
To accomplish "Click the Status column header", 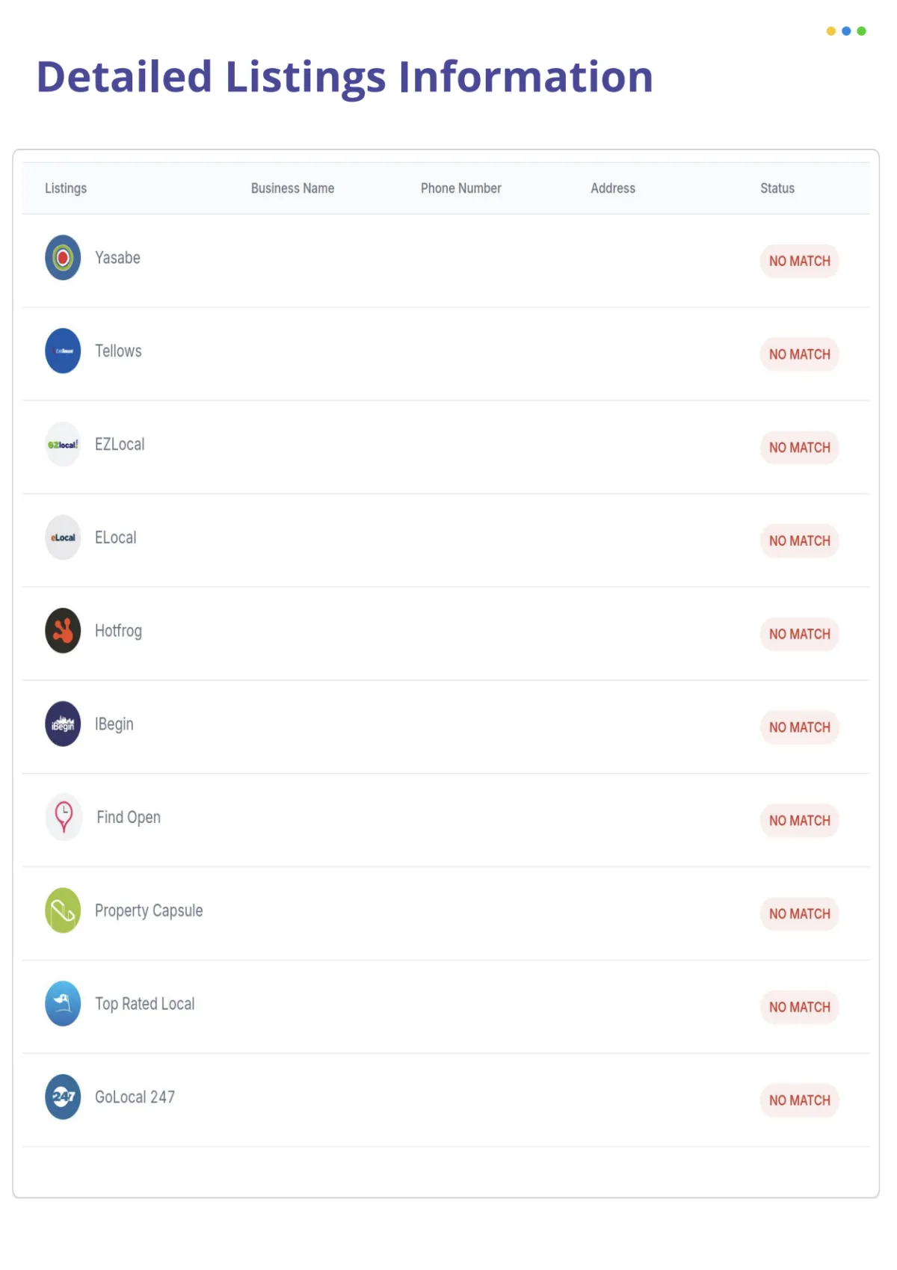I will [x=777, y=188].
